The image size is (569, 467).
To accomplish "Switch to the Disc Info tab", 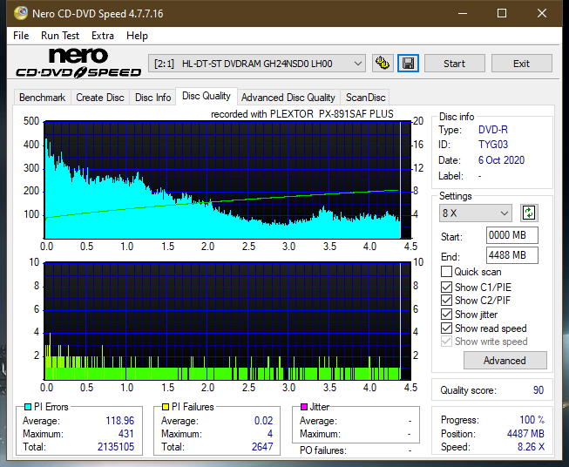I will pos(152,98).
